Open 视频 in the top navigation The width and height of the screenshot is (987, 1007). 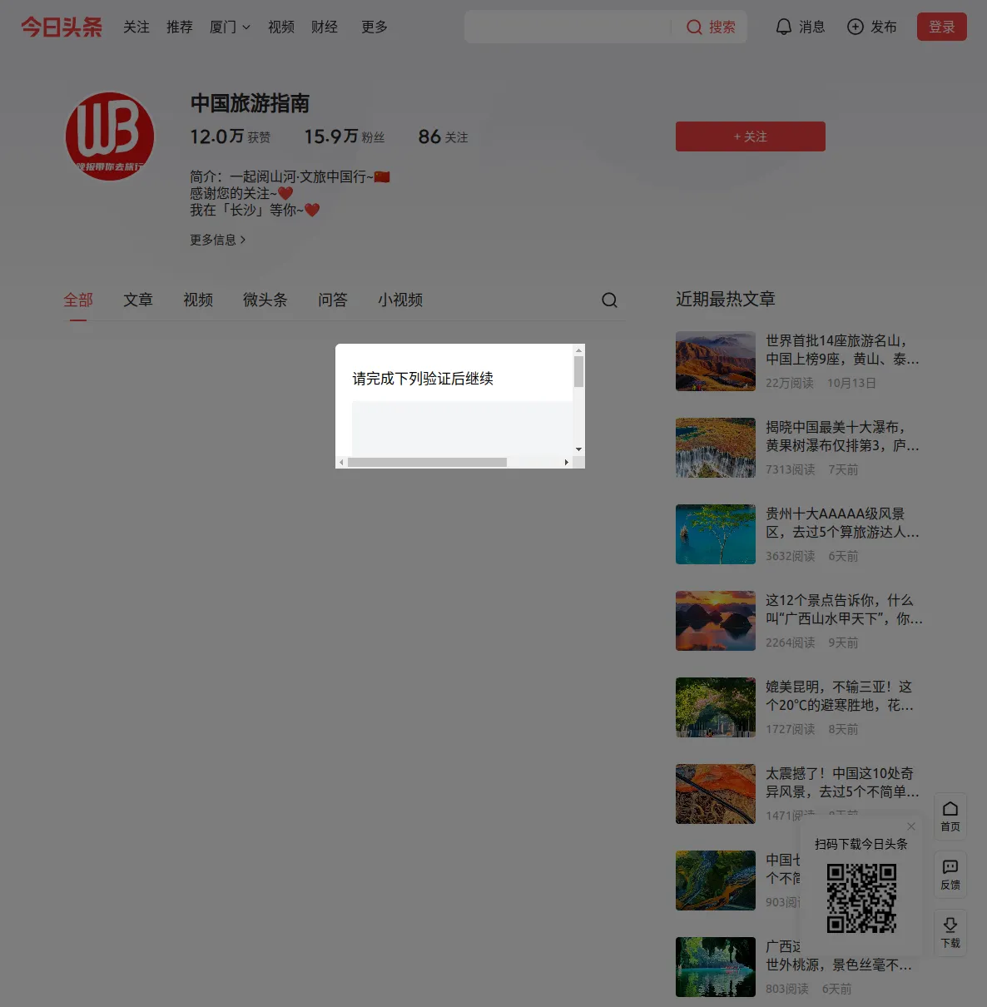[281, 27]
